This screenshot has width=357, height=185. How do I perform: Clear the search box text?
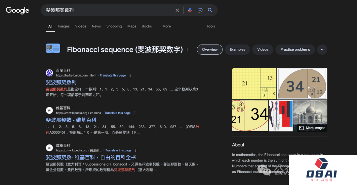tap(177, 10)
